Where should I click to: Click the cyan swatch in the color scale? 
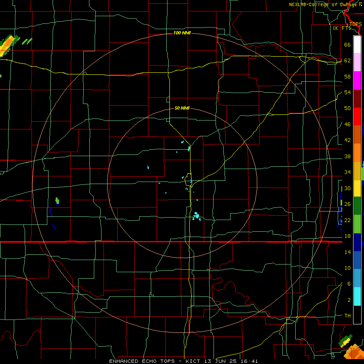click(x=357, y=296)
